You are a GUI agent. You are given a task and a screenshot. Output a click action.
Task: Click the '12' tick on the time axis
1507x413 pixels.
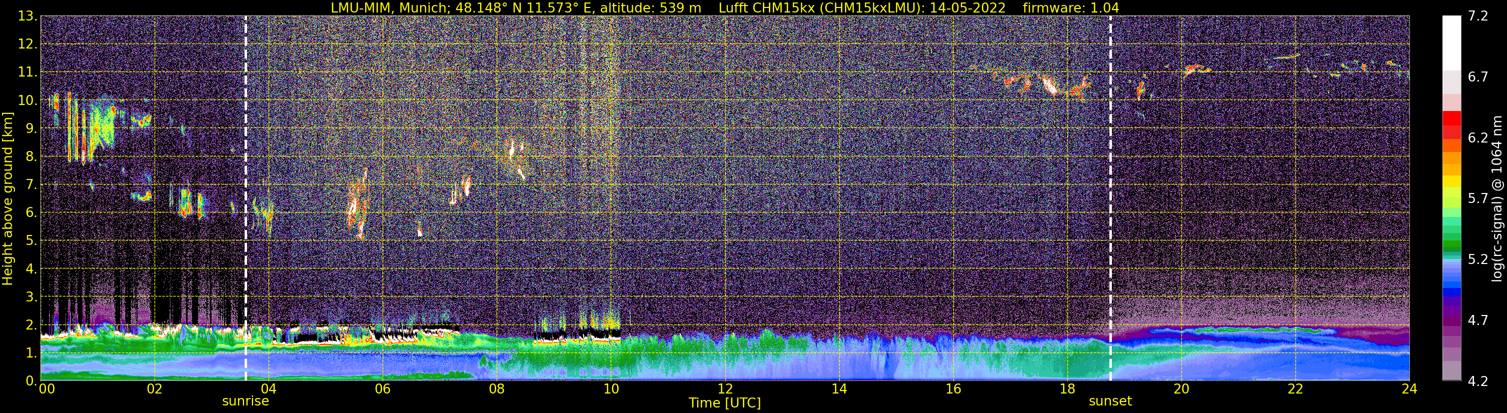(725, 389)
